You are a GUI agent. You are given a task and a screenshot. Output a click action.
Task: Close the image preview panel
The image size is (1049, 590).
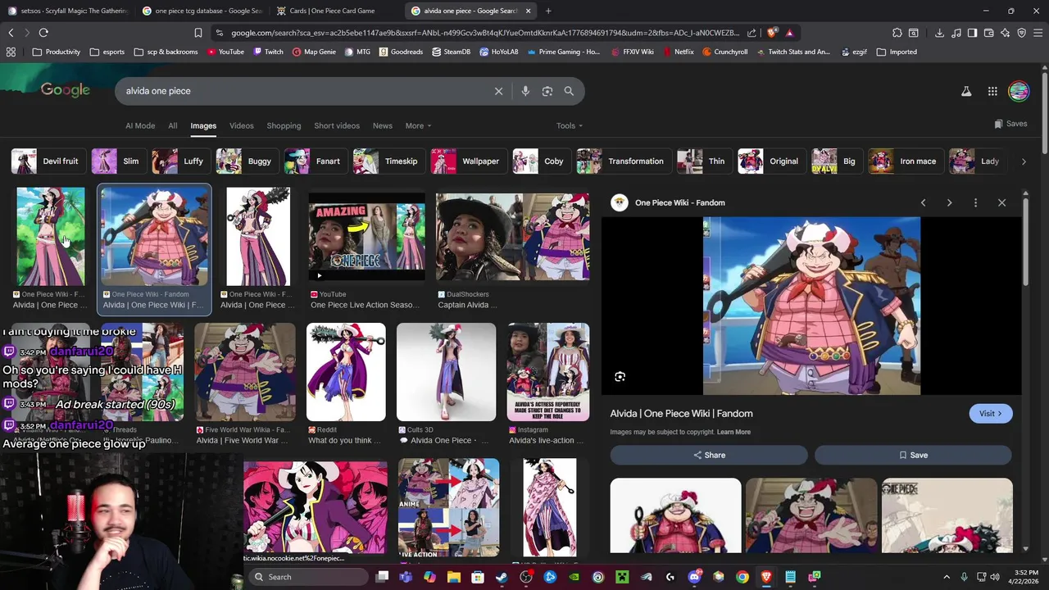[x=1001, y=202]
